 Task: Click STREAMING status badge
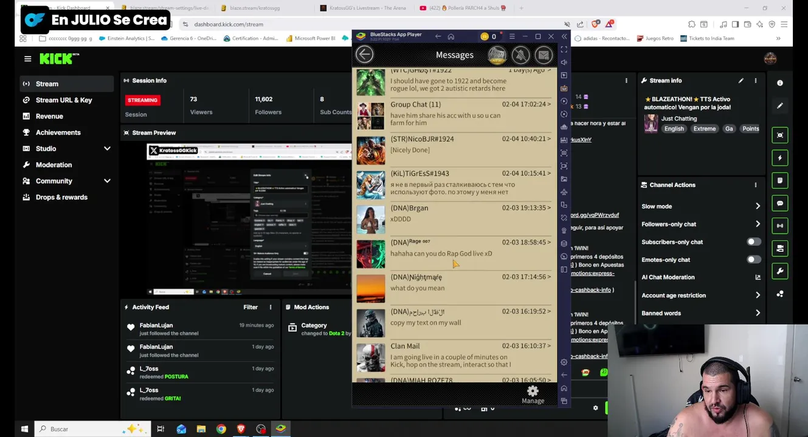142,100
